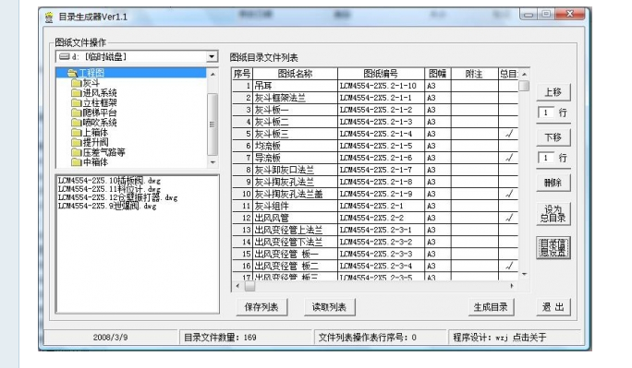Image resolution: width=632 pixels, height=368 pixels.
Task: Click check mark in 出风变径管 板二 row
Action: tap(509, 266)
